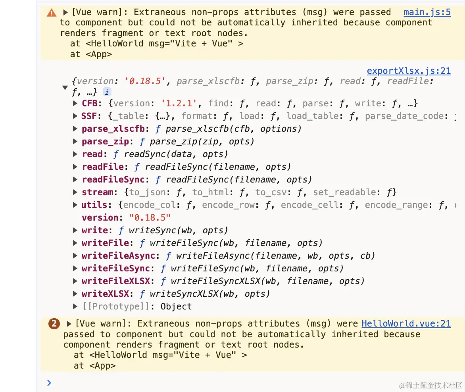Expand the read: readSync entry
The width and height of the screenshot is (465, 392).
pyautogui.click(x=75, y=154)
